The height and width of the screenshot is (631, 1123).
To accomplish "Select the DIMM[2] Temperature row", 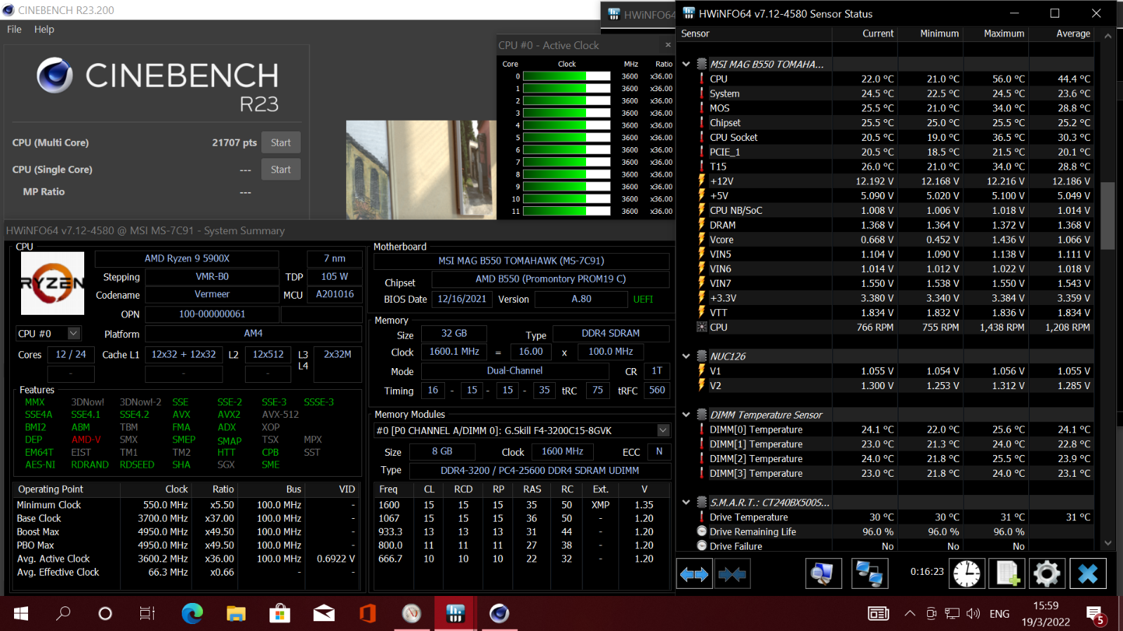I will 893,459.
